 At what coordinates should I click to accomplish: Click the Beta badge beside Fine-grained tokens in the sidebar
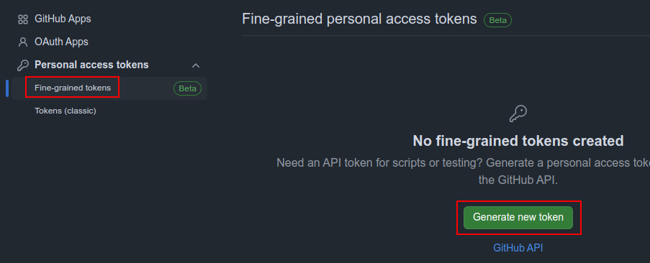pos(187,88)
